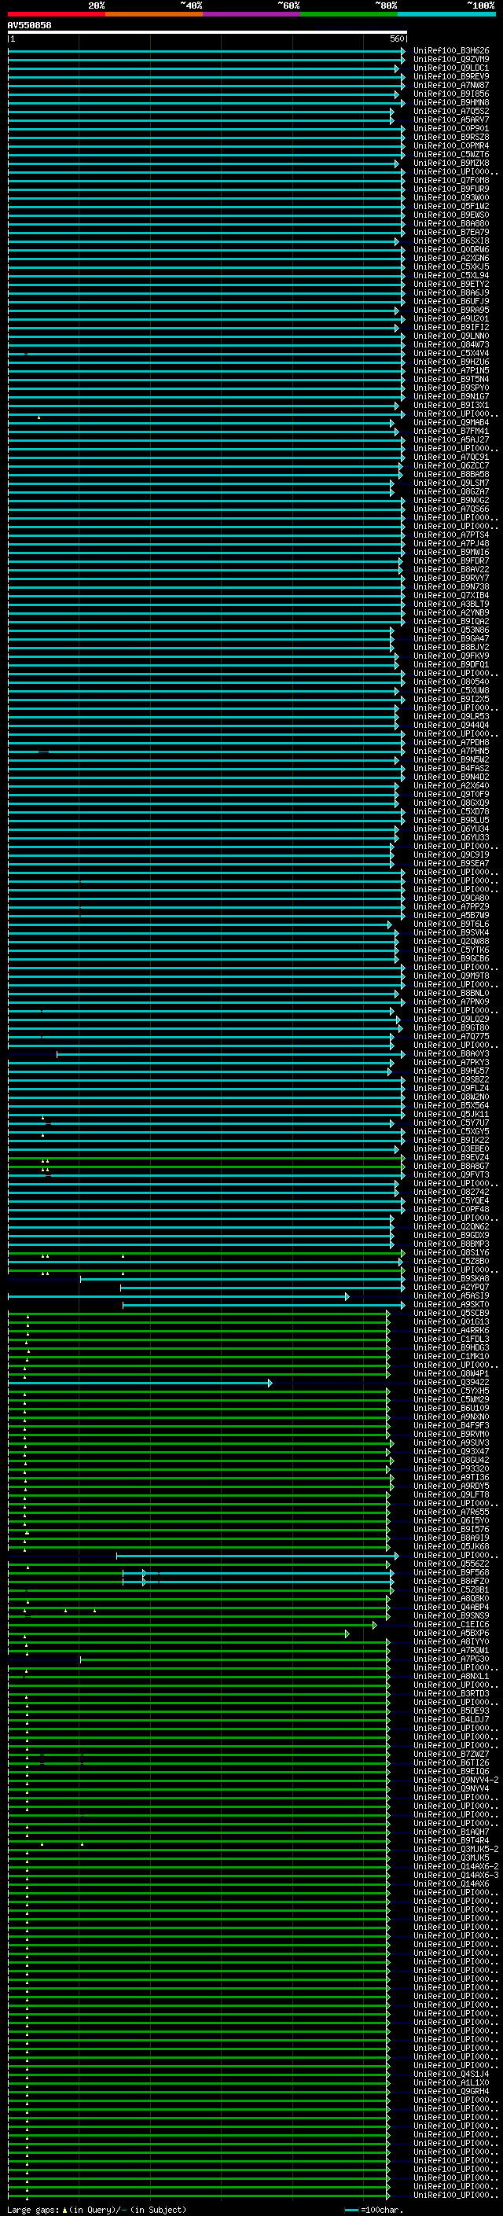Click the UniRef100_Q9LDC1 hit label
Screen dimensions: 503x2216
(x=451, y=68)
